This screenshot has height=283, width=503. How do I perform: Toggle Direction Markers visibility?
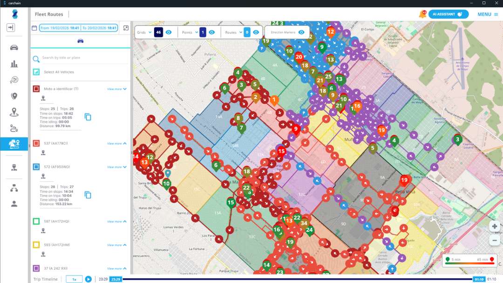pos(301,32)
